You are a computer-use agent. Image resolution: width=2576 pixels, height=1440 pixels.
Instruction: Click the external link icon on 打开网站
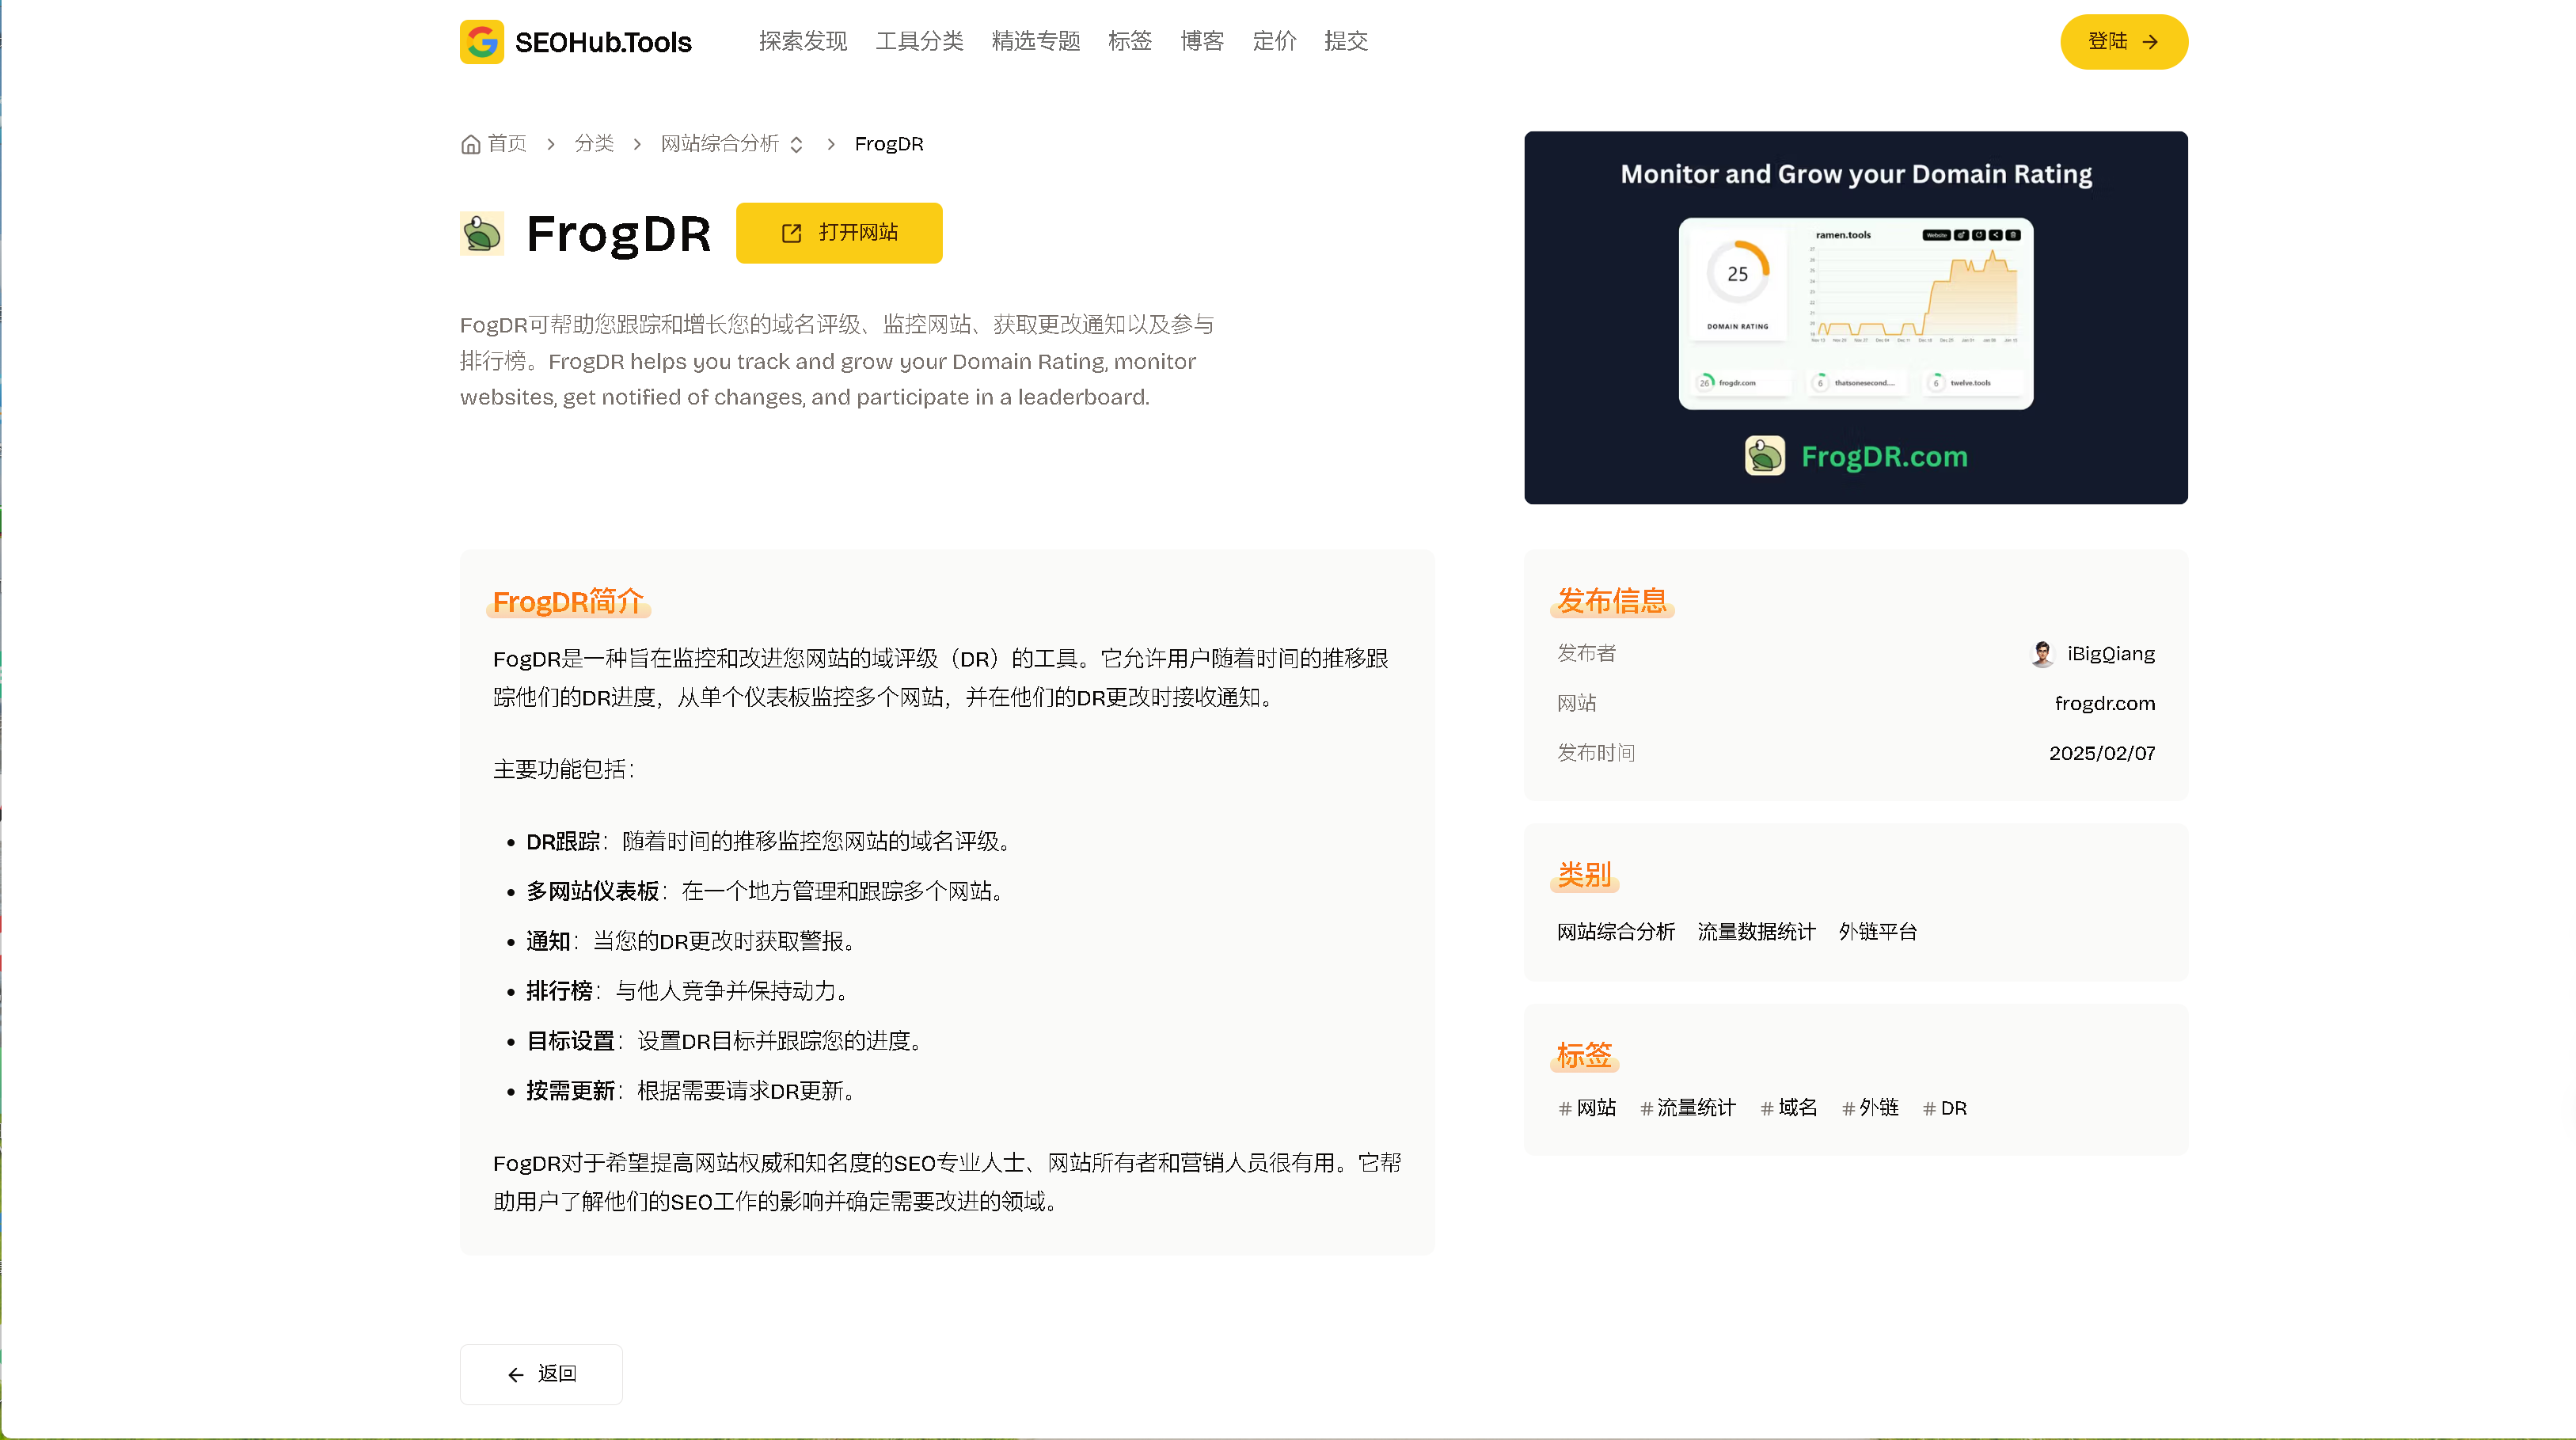(791, 233)
